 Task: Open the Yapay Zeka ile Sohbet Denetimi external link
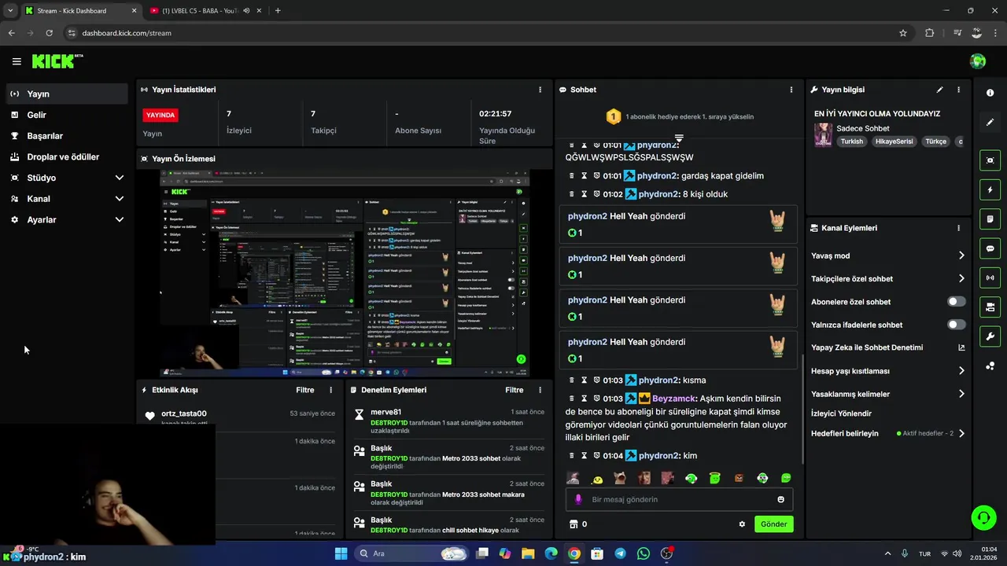click(961, 347)
